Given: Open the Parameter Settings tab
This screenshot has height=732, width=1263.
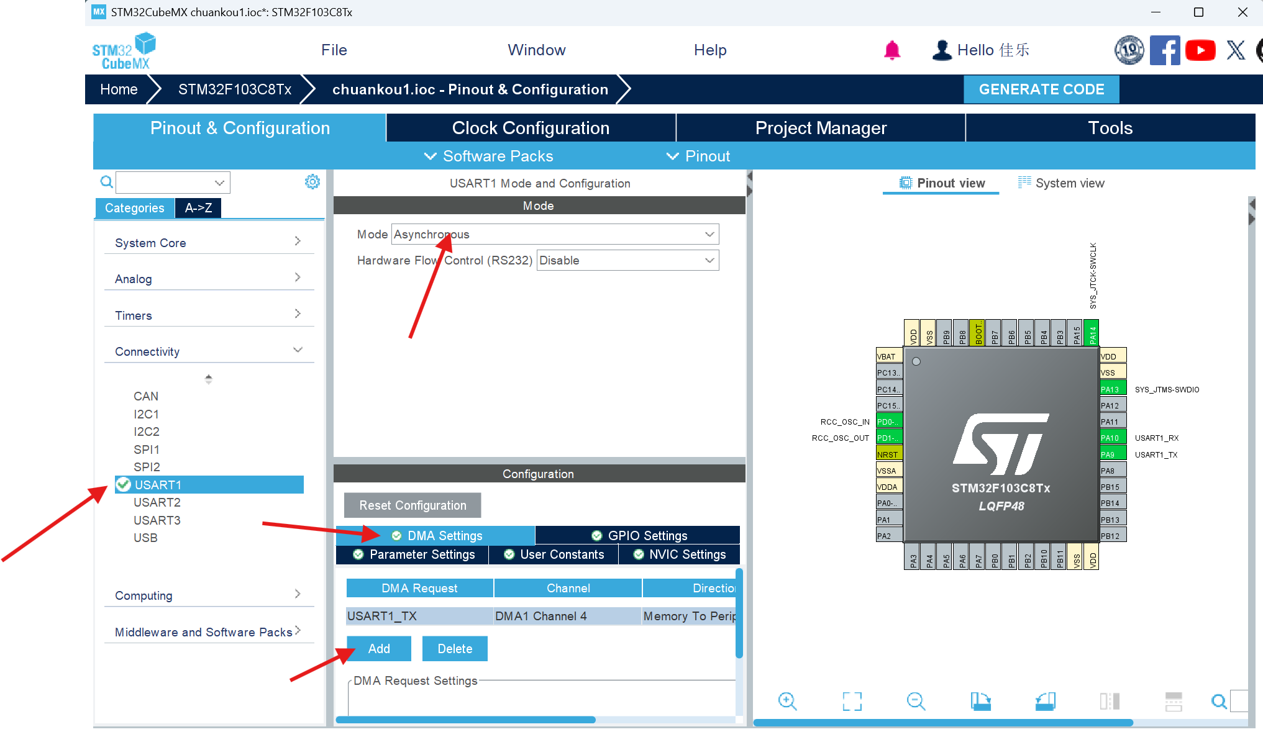Looking at the screenshot, I should tap(413, 554).
